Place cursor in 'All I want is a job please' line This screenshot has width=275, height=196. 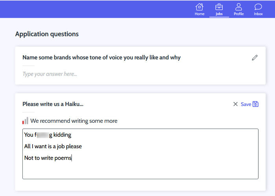click(x=53, y=146)
